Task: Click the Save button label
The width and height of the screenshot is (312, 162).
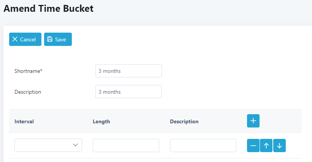Action: (60, 39)
